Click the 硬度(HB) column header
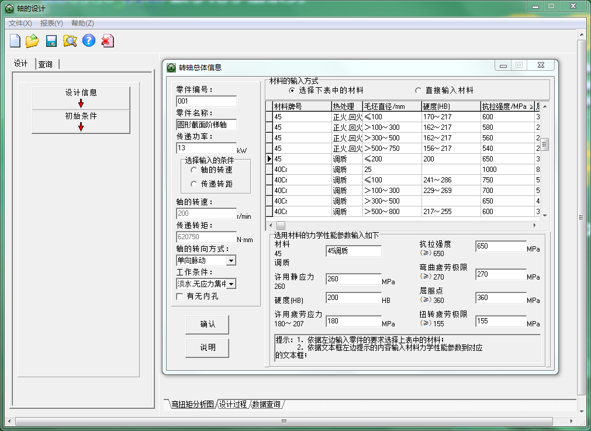This screenshot has height=431, width=591. coord(451,106)
